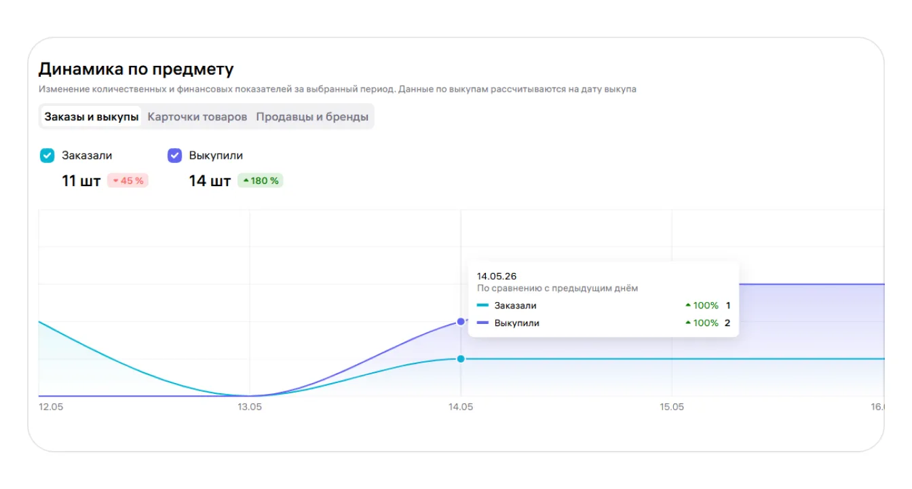The height and width of the screenshot is (489, 912).
Task: Click the 11 шт orders count
Action: (81, 181)
